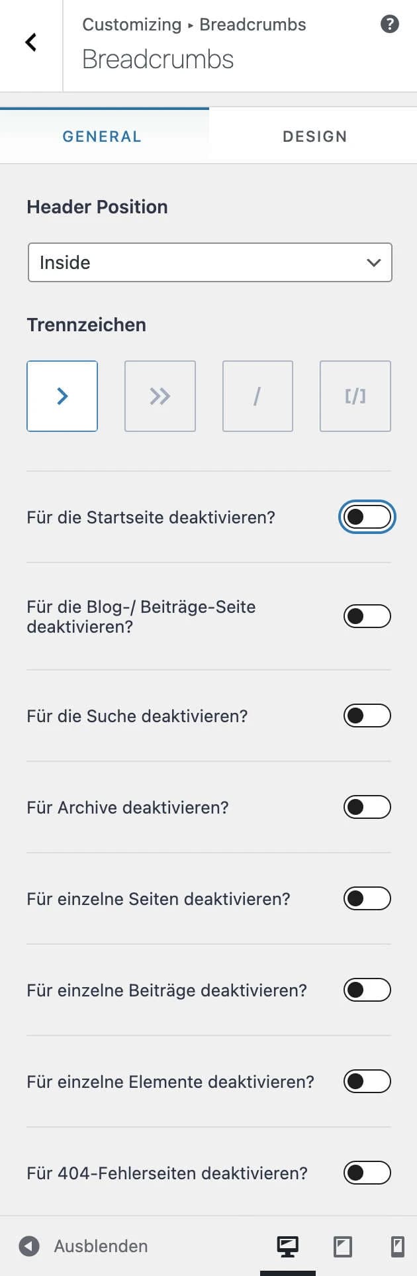Click the Ausblenden collapse button
The image size is (417, 1276).
[83, 1246]
